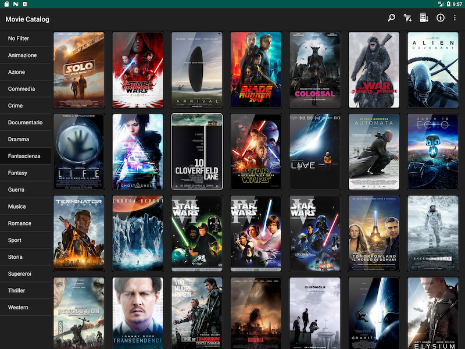The width and height of the screenshot is (465, 349).
Task: Open the Chronicle poster
Action: [315, 313]
